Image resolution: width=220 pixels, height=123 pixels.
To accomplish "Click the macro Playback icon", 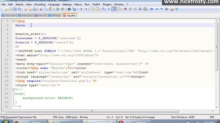I will click(x=135, y=9).
